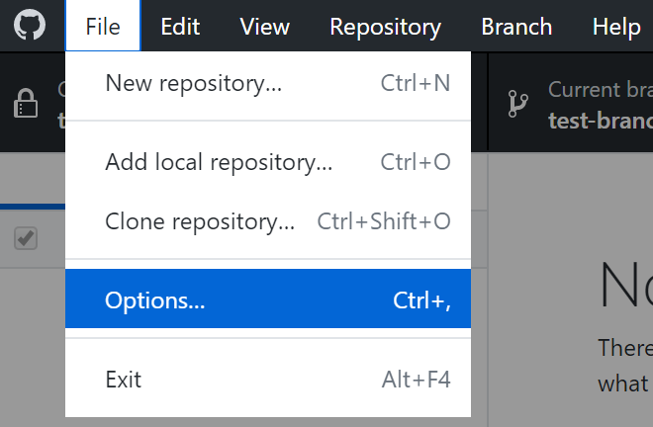Click the lock icon of current repository

[x=26, y=103]
